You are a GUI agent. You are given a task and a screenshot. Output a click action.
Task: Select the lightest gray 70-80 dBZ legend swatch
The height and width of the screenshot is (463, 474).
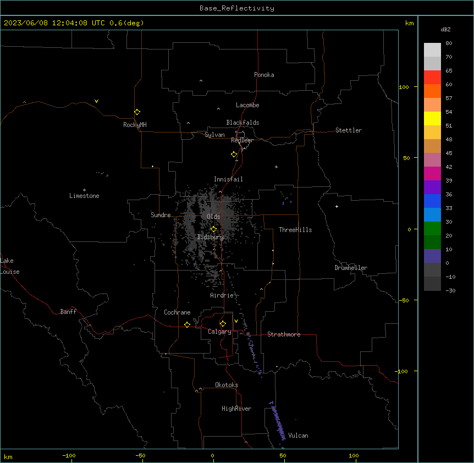point(432,50)
